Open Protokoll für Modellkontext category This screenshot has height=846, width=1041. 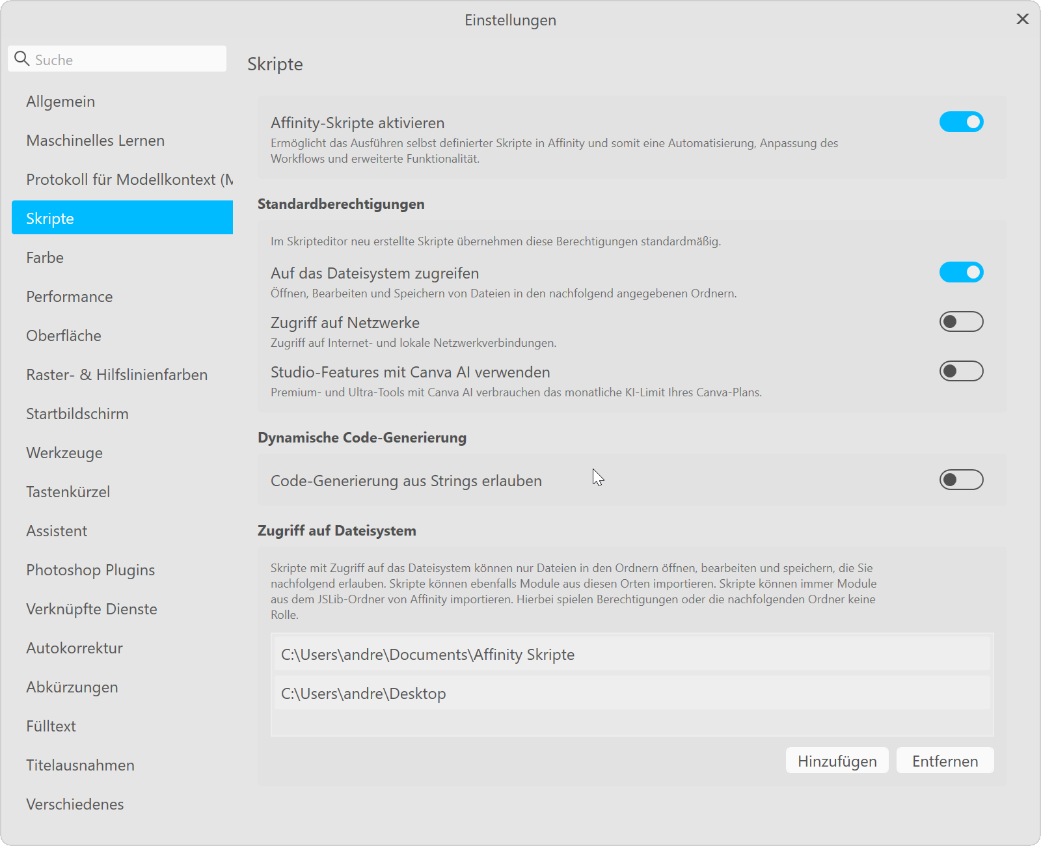click(x=122, y=180)
